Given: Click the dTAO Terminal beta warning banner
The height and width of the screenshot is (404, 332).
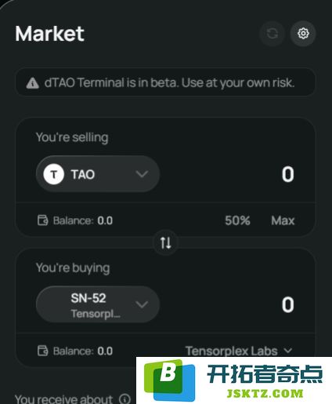Looking at the screenshot, I should [x=166, y=82].
